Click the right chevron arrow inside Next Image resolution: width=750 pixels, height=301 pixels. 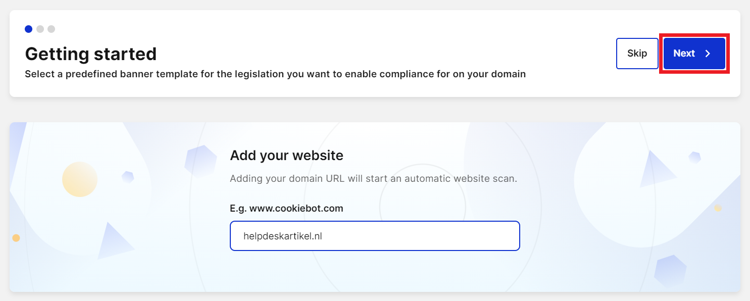coord(708,54)
